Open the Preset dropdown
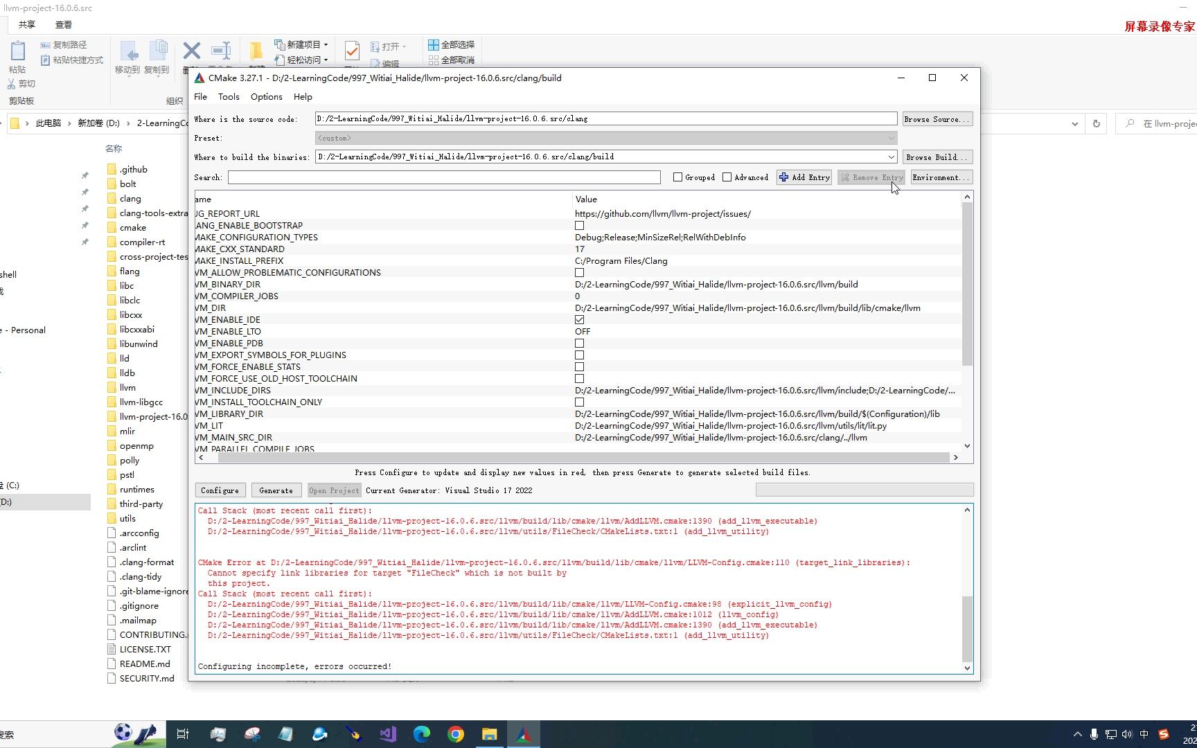Screen dimensions: 1197x748 coord(892,138)
